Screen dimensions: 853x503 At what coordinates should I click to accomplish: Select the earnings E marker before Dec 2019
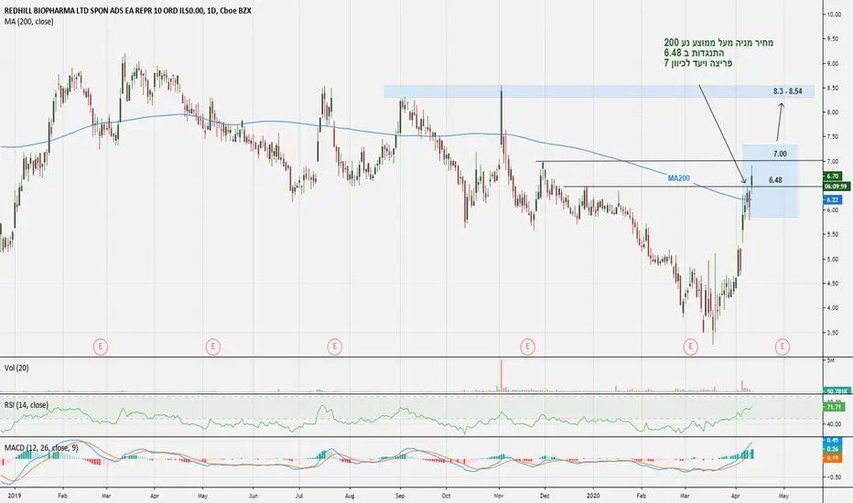[x=527, y=347]
